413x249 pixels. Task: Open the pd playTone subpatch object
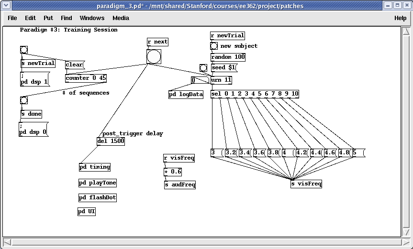[x=98, y=183]
